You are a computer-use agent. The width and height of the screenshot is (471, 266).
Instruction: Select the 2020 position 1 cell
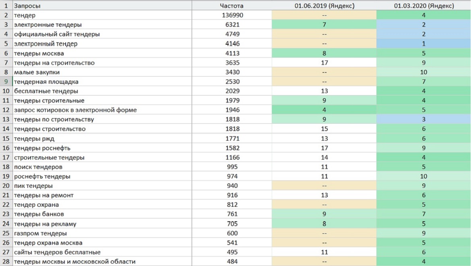pyautogui.click(x=423, y=44)
